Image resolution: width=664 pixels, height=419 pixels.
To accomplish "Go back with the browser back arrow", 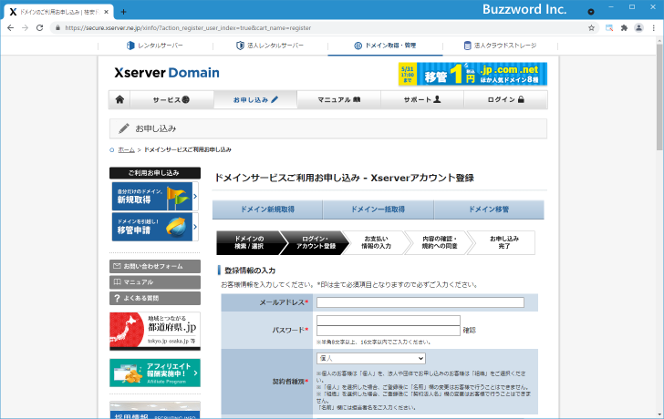I will pyautogui.click(x=11, y=28).
